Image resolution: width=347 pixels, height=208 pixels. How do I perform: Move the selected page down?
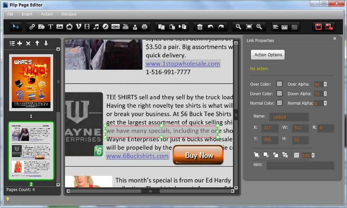(46, 43)
